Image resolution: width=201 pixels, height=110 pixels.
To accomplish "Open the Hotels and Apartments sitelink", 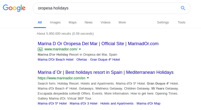I will click(x=117, y=104).
